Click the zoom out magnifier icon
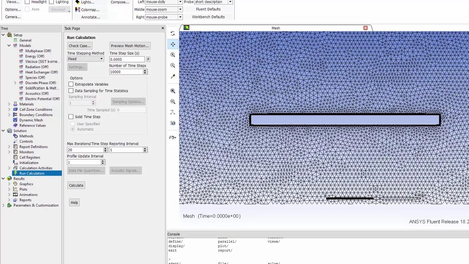The width and height of the screenshot is (469, 264). 173,102
